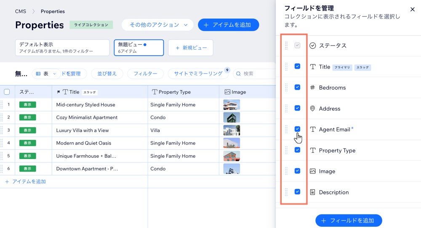Screen dimensions: 421x228
Task: Click the search magnifier icon in toolbar
Action: (x=238, y=74)
